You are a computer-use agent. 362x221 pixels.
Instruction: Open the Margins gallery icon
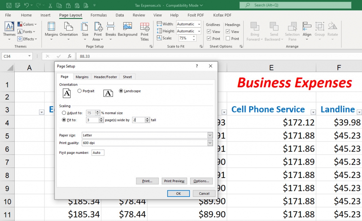pyautogui.click(x=51, y=31)
